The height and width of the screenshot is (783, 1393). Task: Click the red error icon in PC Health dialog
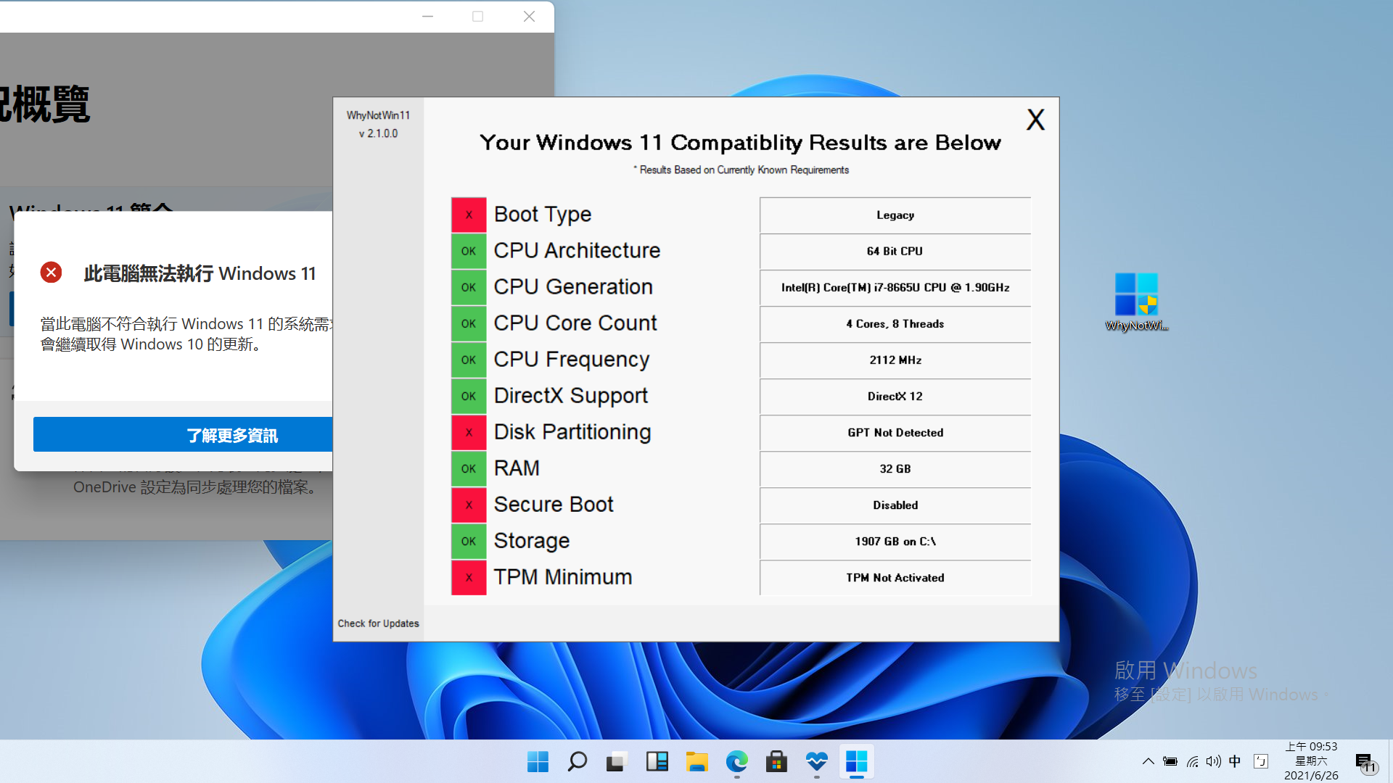click(x=51, y=273)
